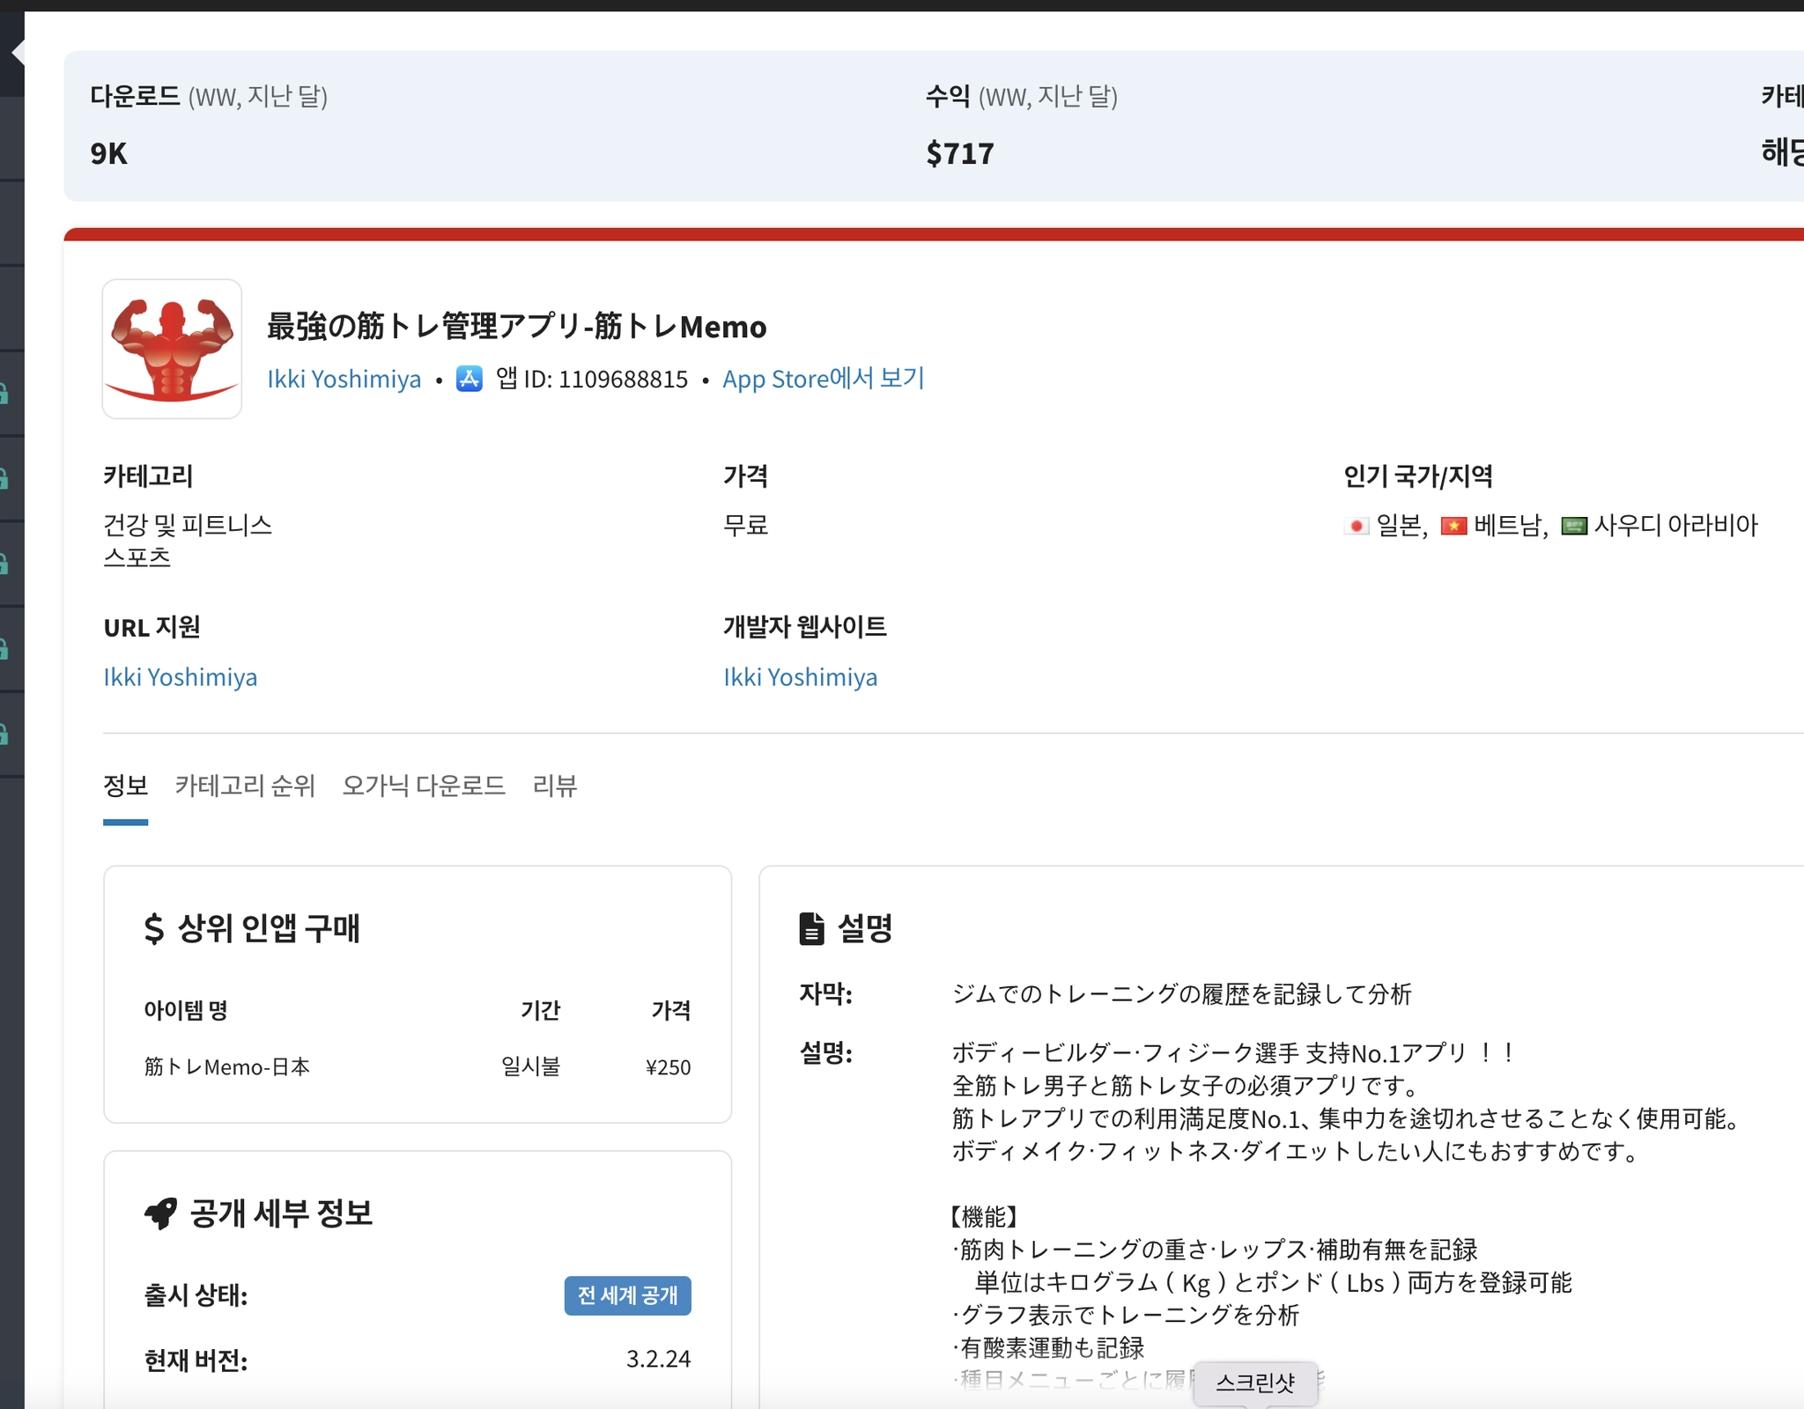Screen dimensions: 1804x1409
Task: Click the blue 전 세계 공개 badge
Action: (x=627, y=1295)
